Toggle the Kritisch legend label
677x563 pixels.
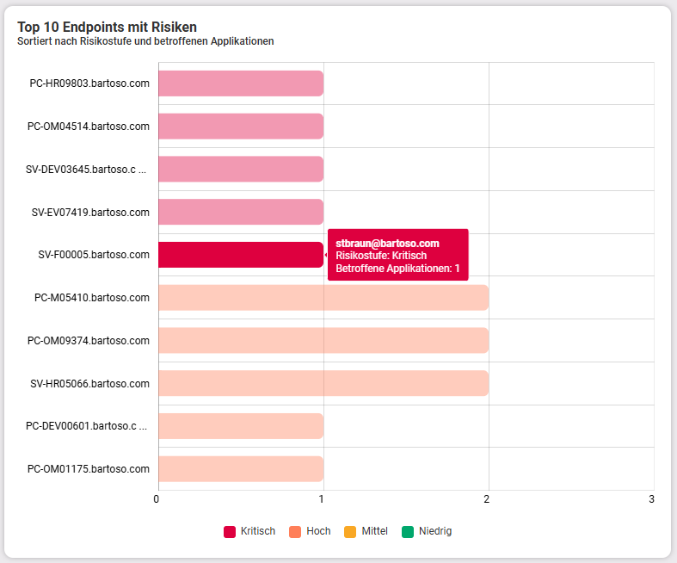[x=258, y=531]
